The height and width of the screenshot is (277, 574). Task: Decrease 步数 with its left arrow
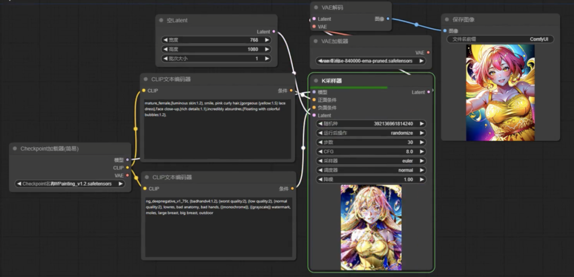coord(320,142)
